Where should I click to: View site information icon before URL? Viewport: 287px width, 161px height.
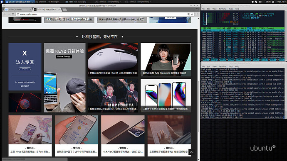tap(18, 14)
